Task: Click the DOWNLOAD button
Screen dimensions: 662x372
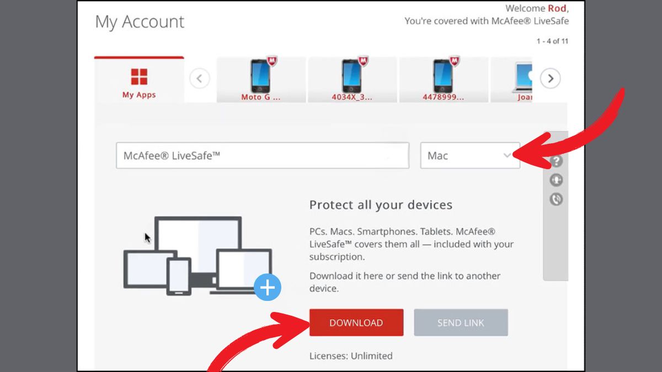Action: click(356, 323)
